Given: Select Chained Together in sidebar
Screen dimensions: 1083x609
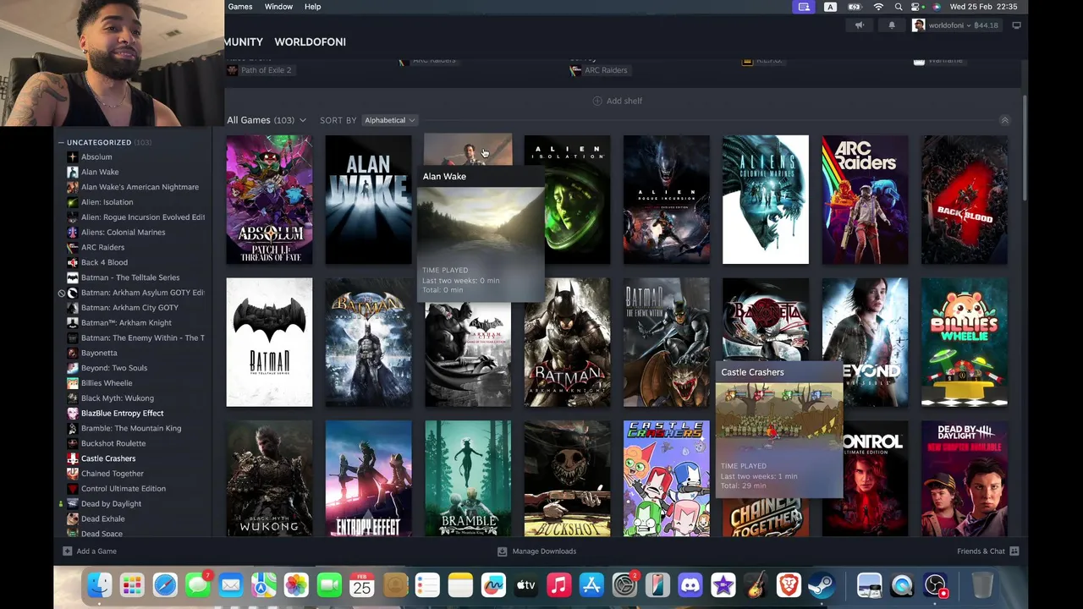Looking at the screenshot, I should click(113, 474).
